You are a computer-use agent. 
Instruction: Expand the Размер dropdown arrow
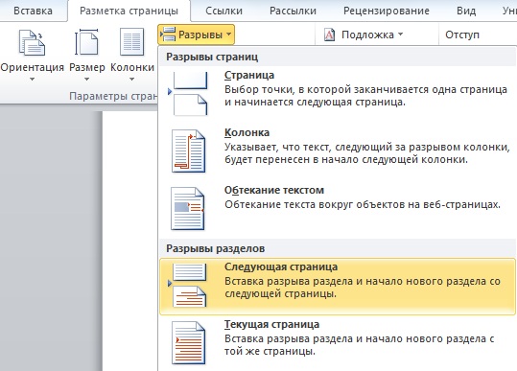tap(86, 79)
